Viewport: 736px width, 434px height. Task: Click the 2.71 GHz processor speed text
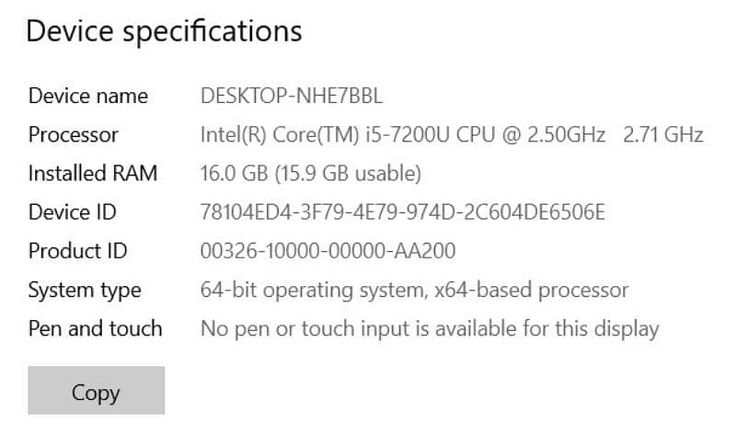click(x=663, y=134)
